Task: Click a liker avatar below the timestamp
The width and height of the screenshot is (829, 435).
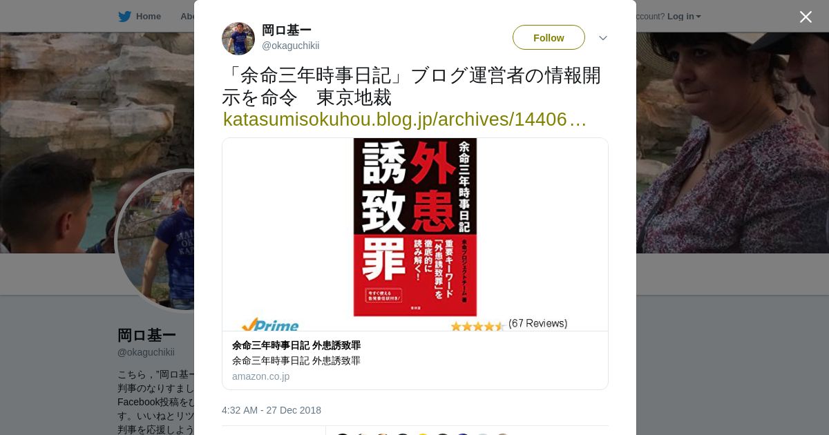Action: point(343,434)
